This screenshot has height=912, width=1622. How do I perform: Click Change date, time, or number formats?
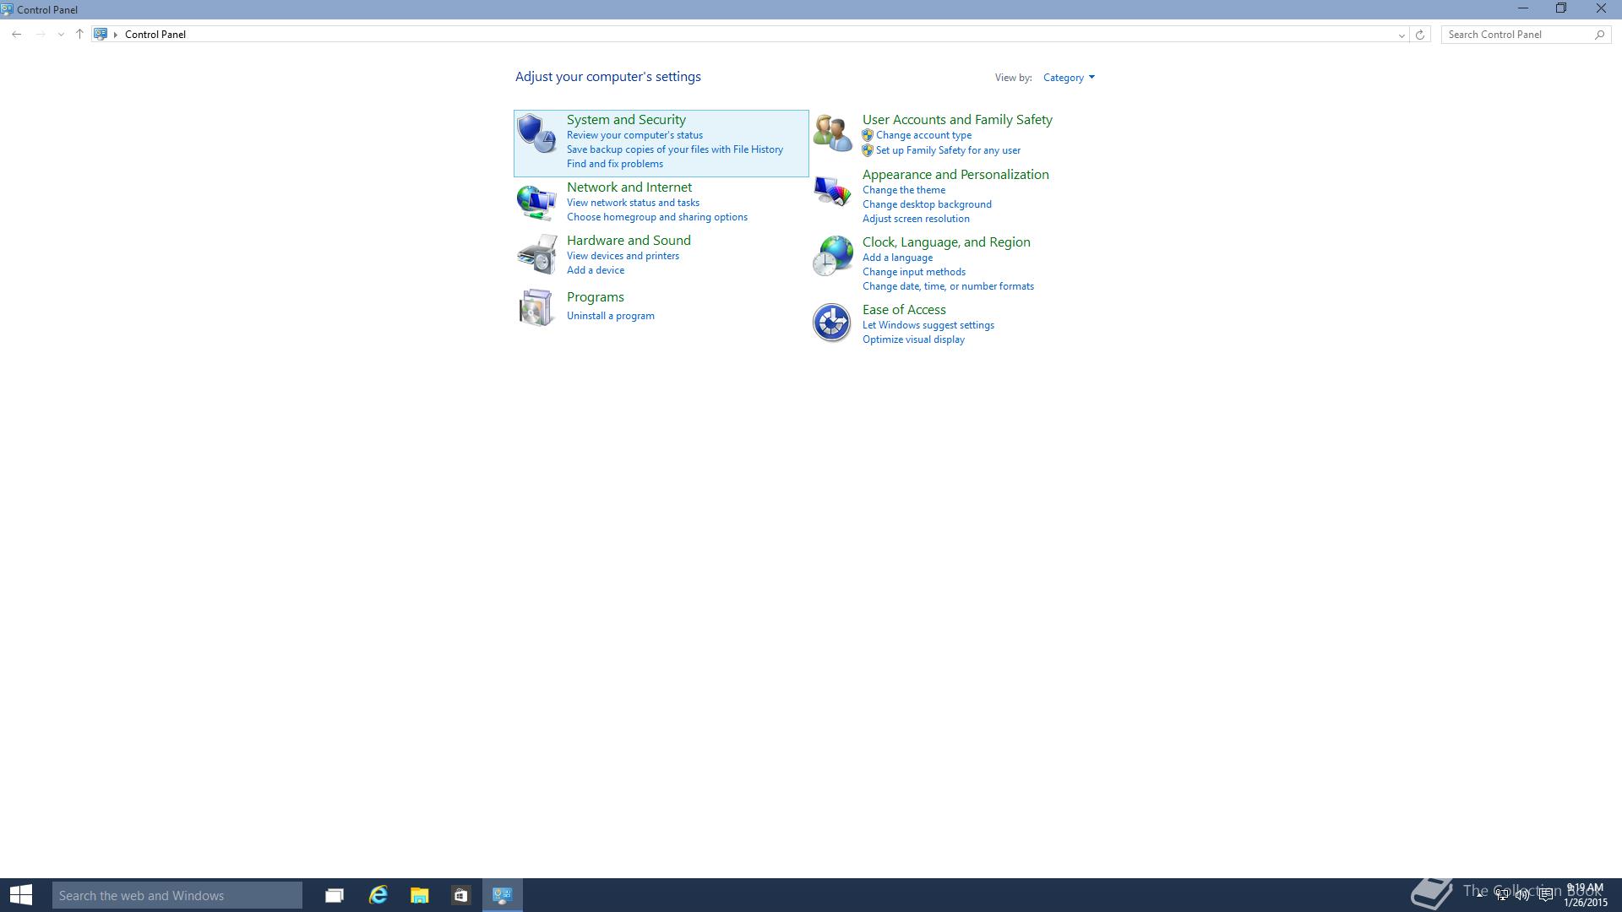click(x=948, y=286)
